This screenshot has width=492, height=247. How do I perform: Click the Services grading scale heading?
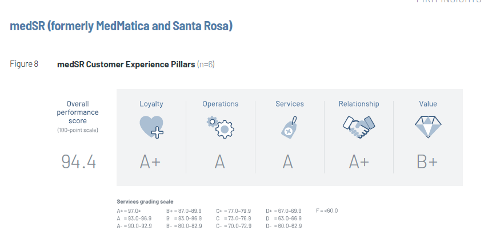click(x=145, y=202)
